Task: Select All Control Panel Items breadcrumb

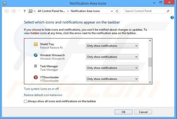Action: (51, 11)
